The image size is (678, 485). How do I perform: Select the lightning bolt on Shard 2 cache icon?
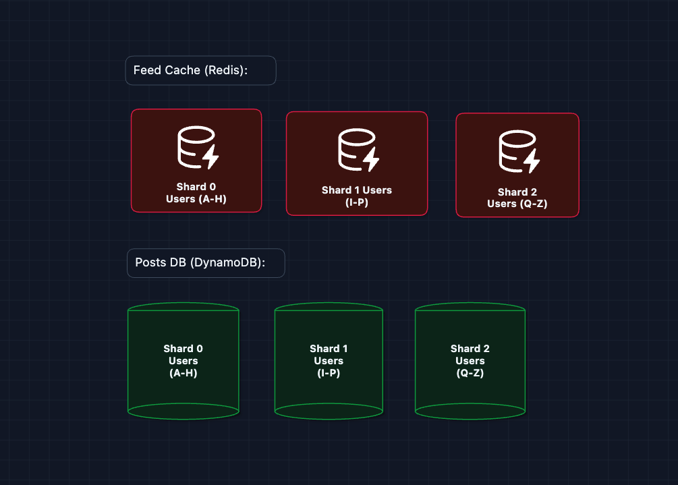pyautogui.click(x=532, y=162)
